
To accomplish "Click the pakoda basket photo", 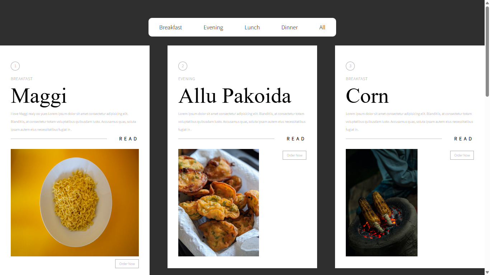I will pyautogui.click(x=218, y=203).
